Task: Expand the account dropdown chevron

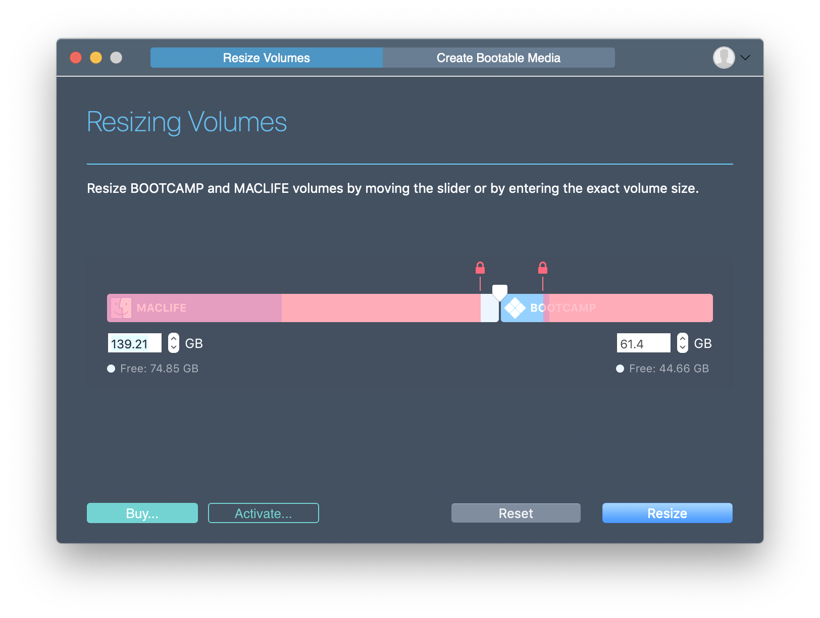Action: [x=745, y=58]
